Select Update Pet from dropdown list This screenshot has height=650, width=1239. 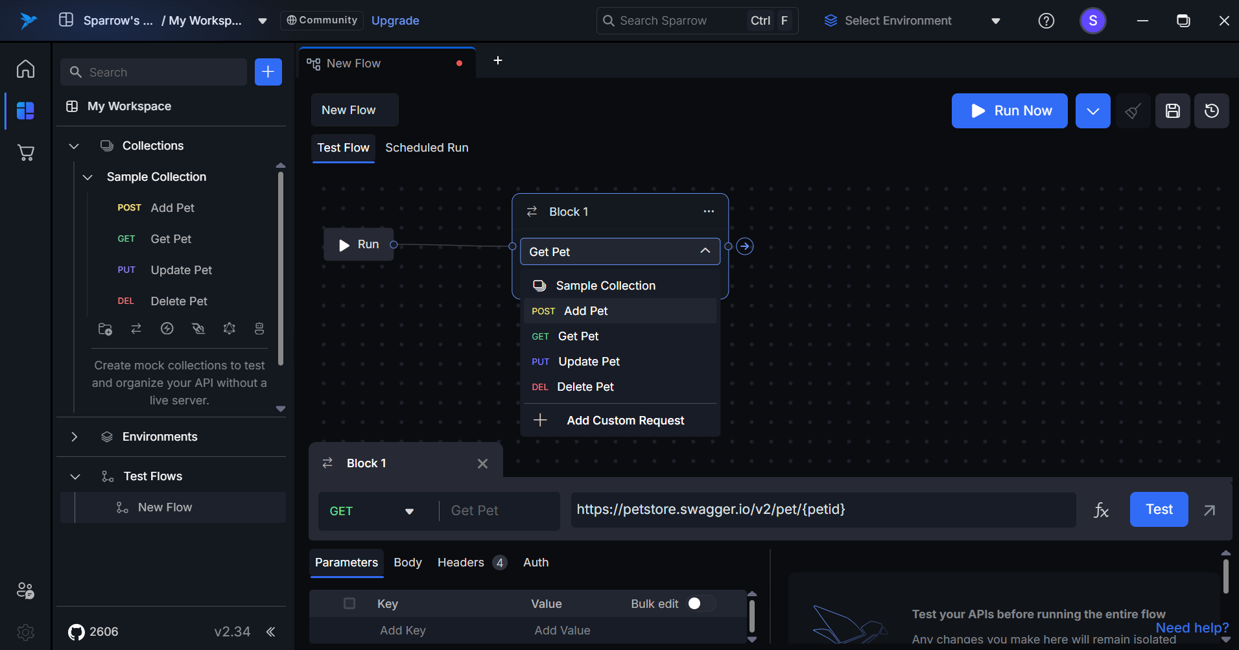tap(589, 362)
